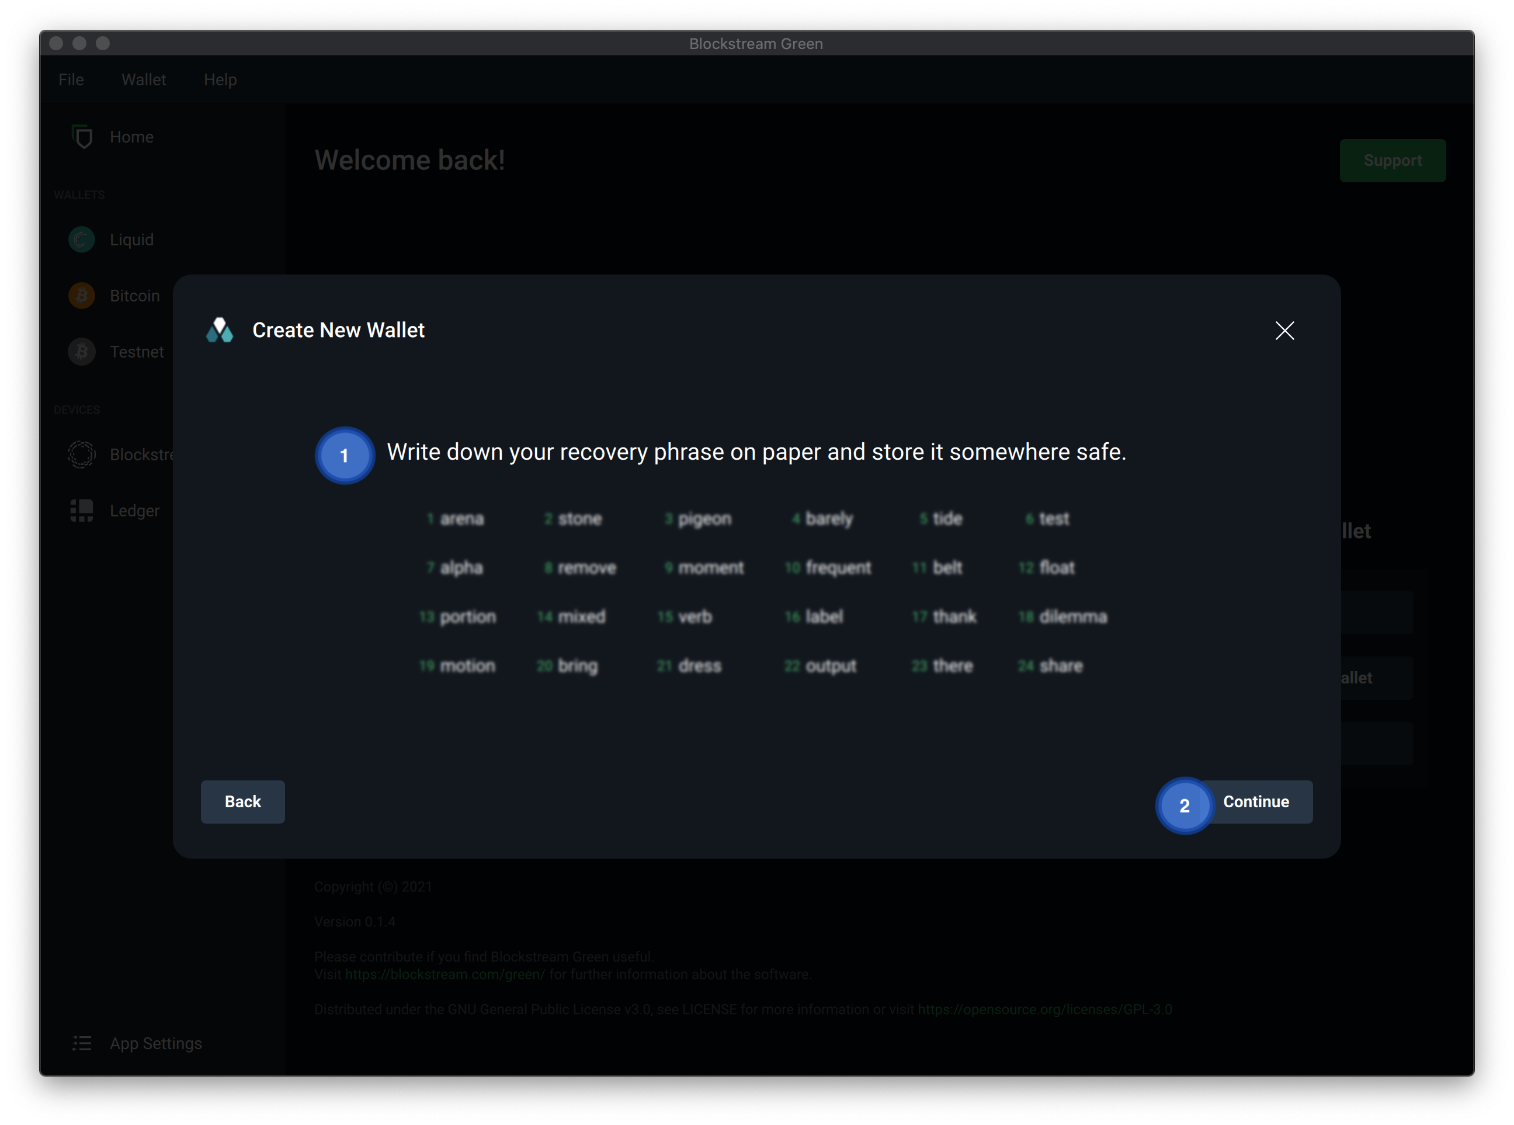The image size is (1514, 1125).
Task: Open the GPL-3.0 license link
Action: tap(1045, 1010)
